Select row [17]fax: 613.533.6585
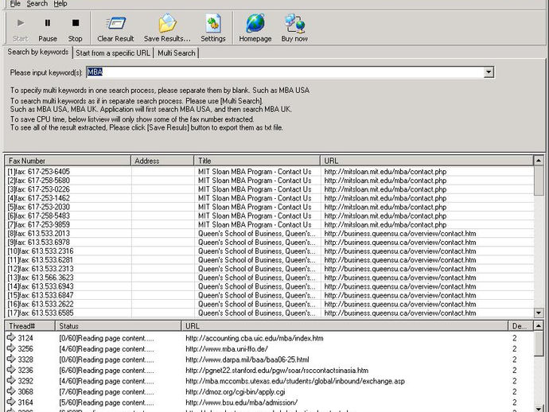This screenshot has height=412, width=549. pyautogui.click(x=270, y=313)
